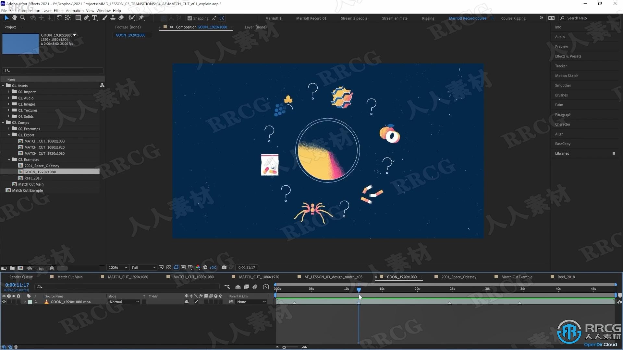The width and height of the screenshot is (623, 350).
Task: Enable the Paint panel
Action: 559,104
